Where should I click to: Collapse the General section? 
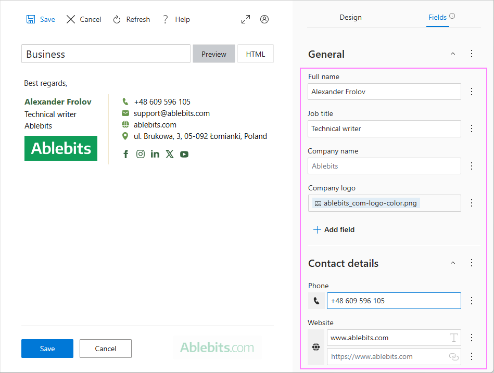452,54
